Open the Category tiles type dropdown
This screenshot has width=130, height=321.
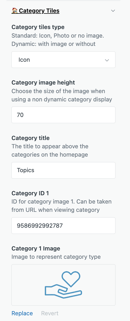(x=63, y=60)
